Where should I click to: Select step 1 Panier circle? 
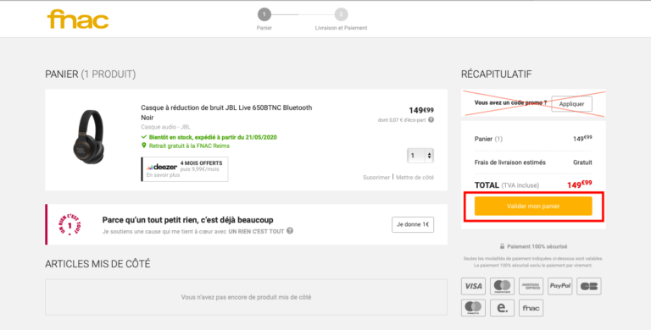click(x=264, y=14)
